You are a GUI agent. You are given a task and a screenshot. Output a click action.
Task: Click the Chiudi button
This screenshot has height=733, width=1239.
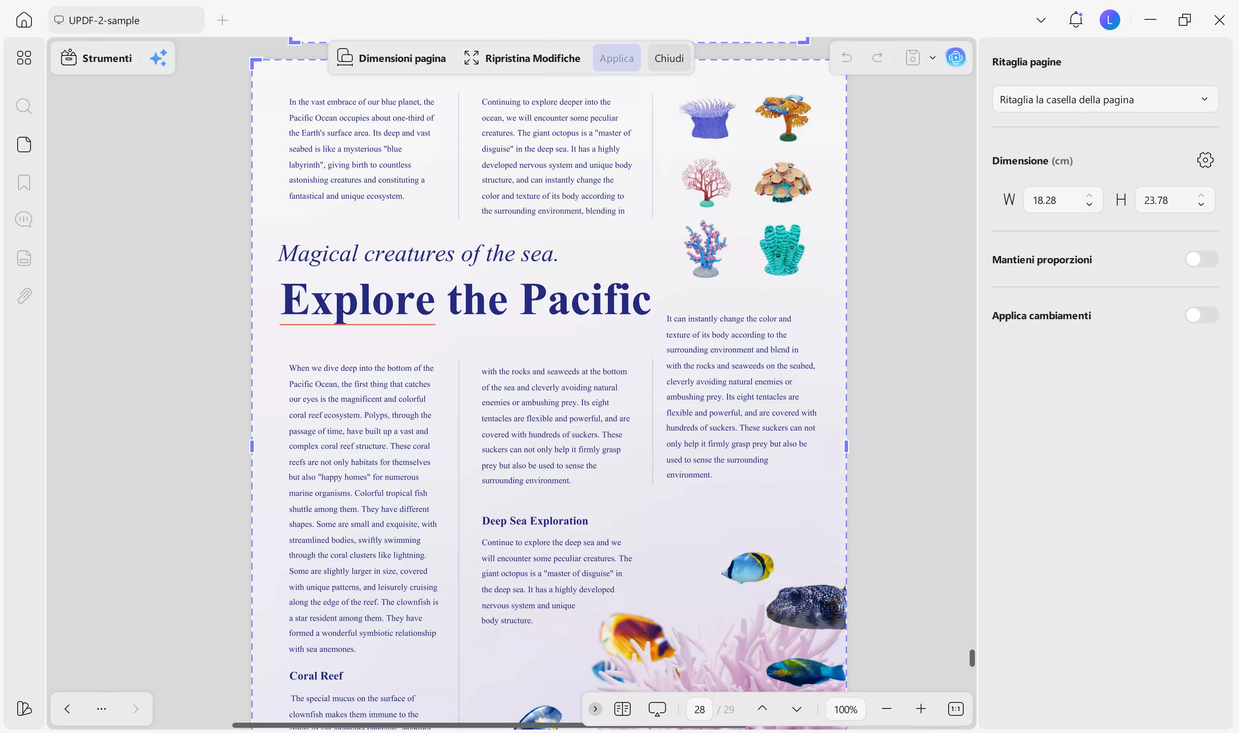(669, 57)
